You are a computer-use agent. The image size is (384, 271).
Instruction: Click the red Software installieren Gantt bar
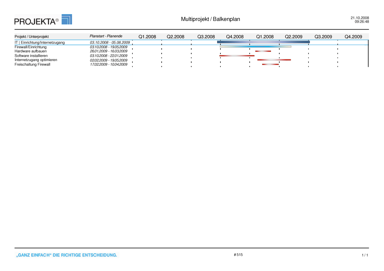pos(237,56)
